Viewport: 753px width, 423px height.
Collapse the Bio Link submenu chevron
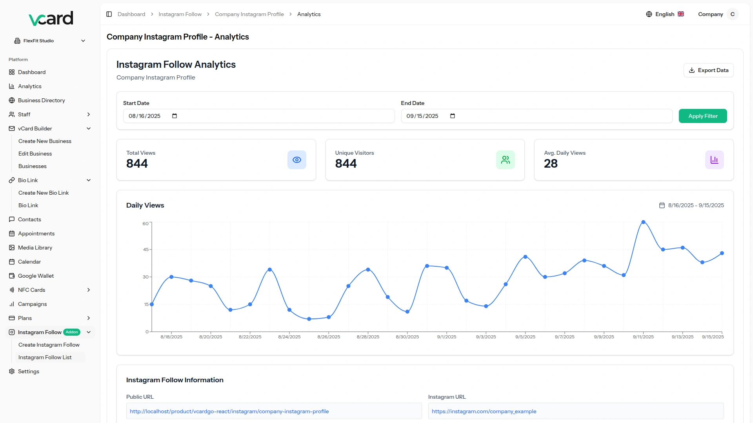(x=89, y=180)
